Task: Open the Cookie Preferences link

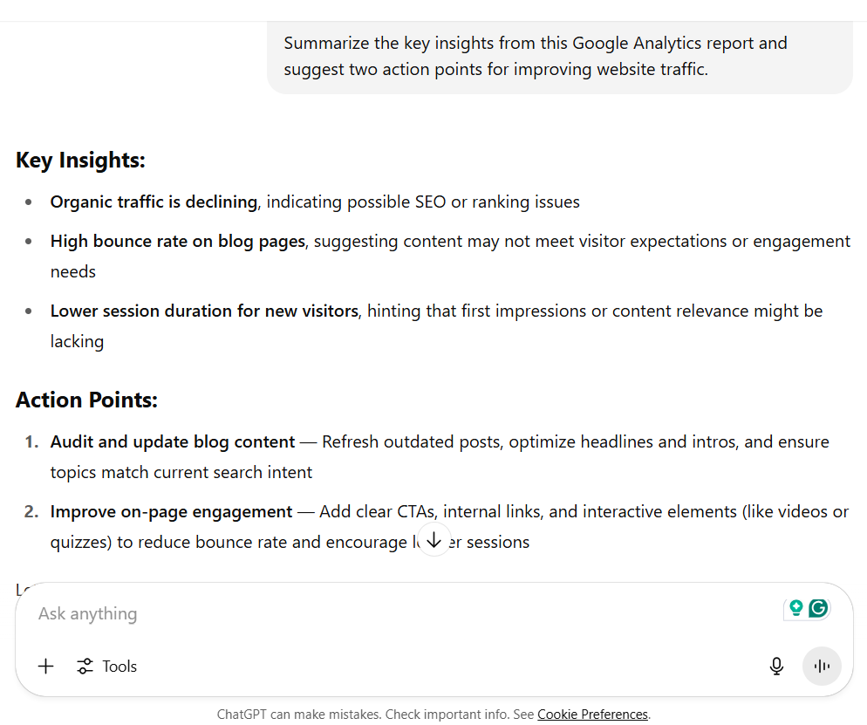Action: tap(593, 714)
